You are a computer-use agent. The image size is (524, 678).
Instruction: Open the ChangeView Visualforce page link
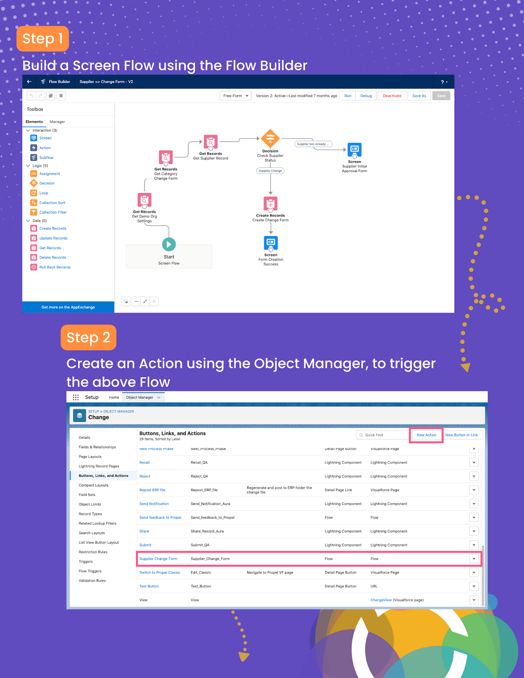[x=381, y=600]
